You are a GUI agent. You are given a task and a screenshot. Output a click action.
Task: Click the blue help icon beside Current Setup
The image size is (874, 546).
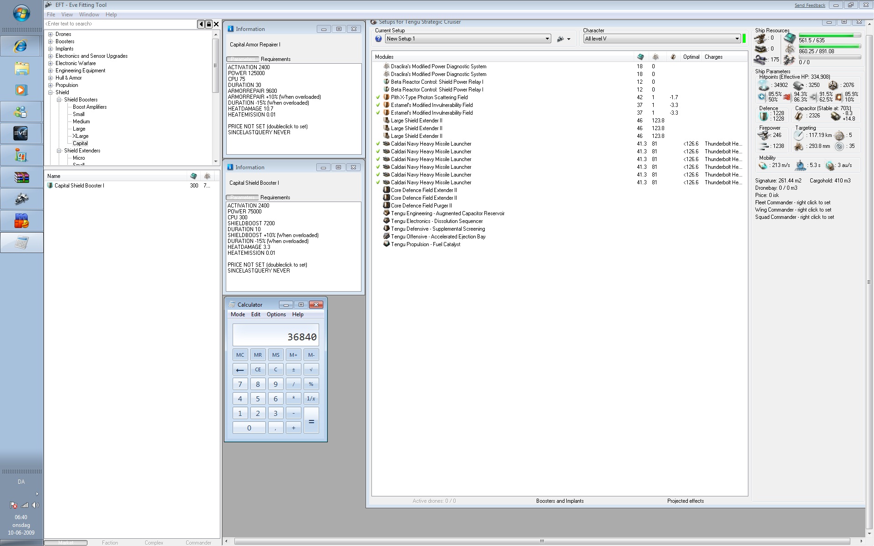coord(378,39)
